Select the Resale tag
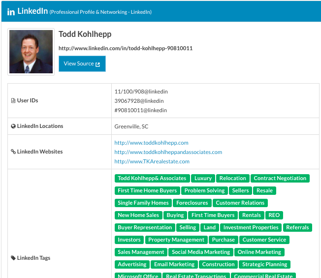This screenshot has width=321, height=278. pyautogui.click(x=264, y=190)
